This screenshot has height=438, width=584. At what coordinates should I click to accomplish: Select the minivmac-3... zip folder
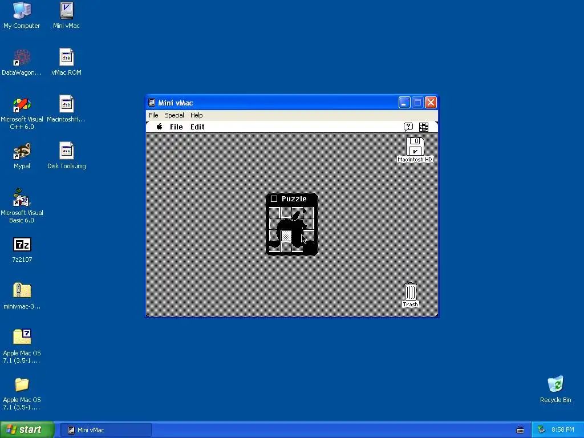[x=22, y=296]
